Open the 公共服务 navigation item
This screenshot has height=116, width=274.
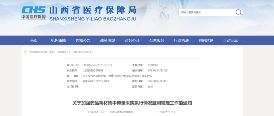[157, 40]
